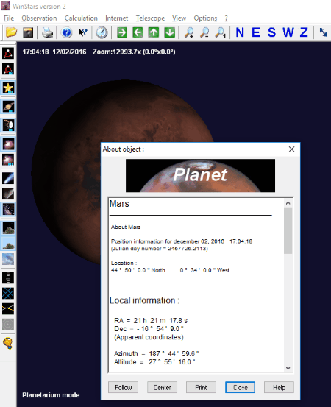Click the Planet banner image
This screenshot has width=331, height=407.
[200, 175]
